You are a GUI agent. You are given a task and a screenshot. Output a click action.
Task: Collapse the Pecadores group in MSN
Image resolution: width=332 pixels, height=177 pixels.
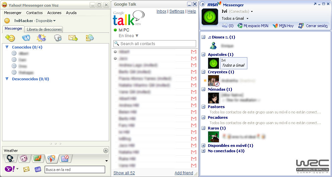coord(203,117)
